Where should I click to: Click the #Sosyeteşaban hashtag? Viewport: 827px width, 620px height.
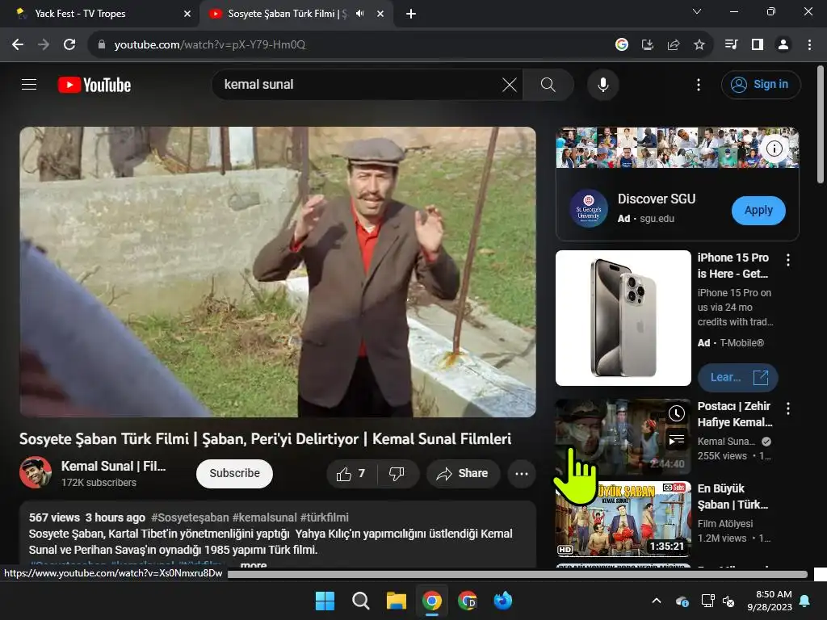(190, 517)
